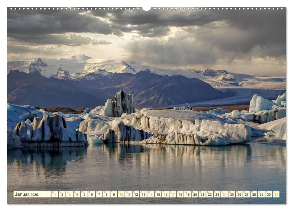Select day 1 in the calendar strip
This screenshot has height=211, width=293.
click(x=55, y=194)
